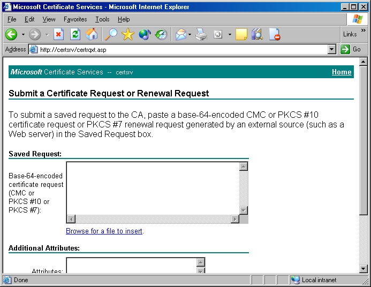Open the File menu
This screenshot has height=287, width=371.
click(x=12, y=19)
